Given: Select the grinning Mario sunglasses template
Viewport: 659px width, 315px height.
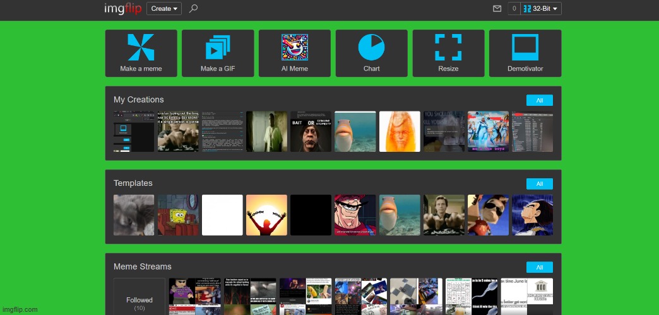Looking at the screenshot, I should pyautogui.click(x=355, y=215).
